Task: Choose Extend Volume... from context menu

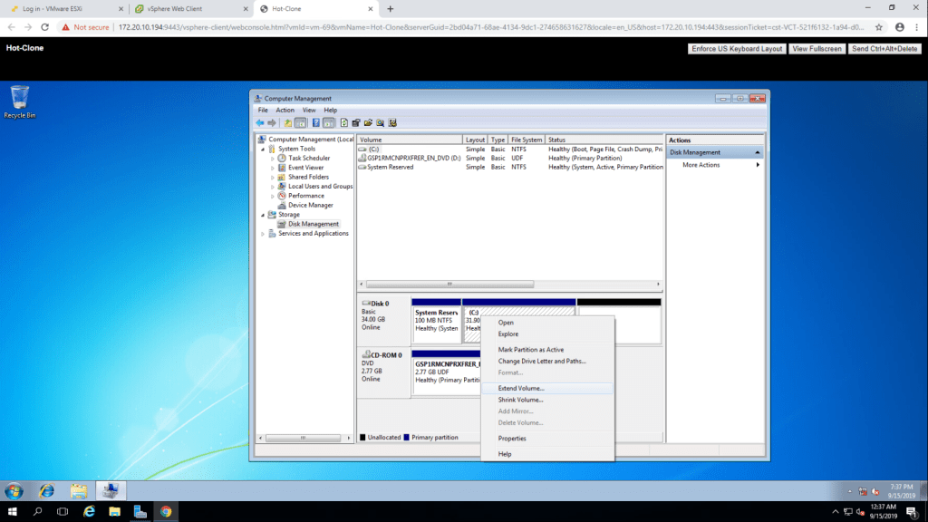Action: click(521, 388)
